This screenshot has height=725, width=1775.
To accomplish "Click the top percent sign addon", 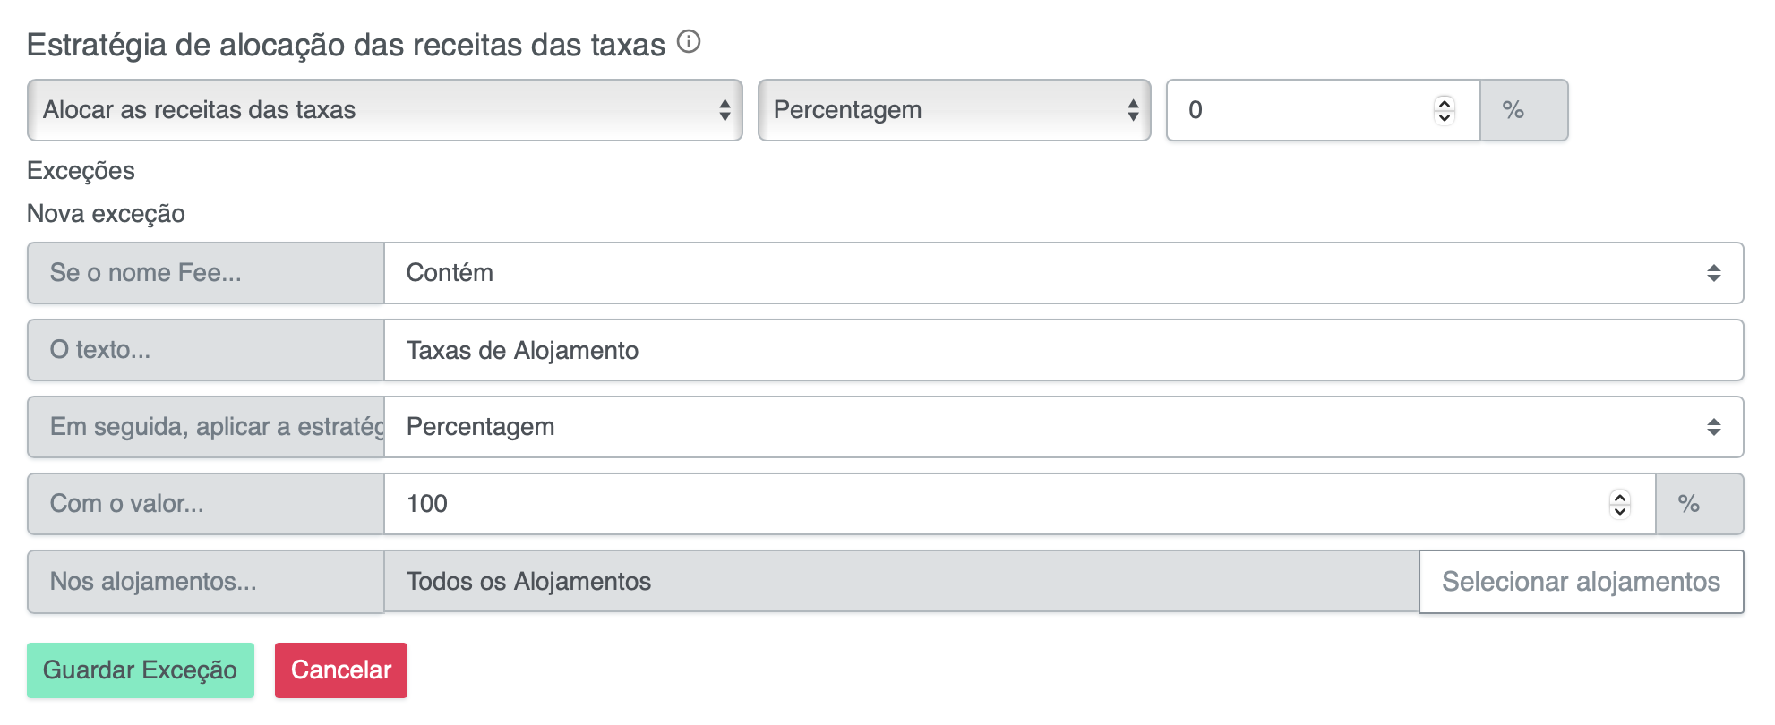I will tap(1523, 110).
